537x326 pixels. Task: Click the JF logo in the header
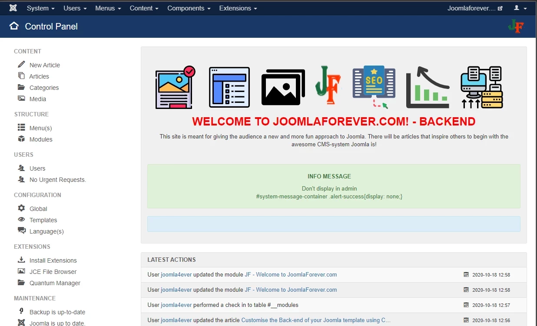(516, 26)
